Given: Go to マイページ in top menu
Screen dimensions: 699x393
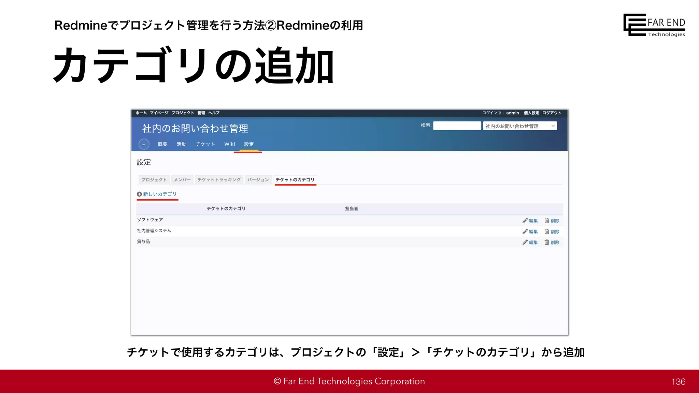Looking at the screenshot, I should point(159,113).
